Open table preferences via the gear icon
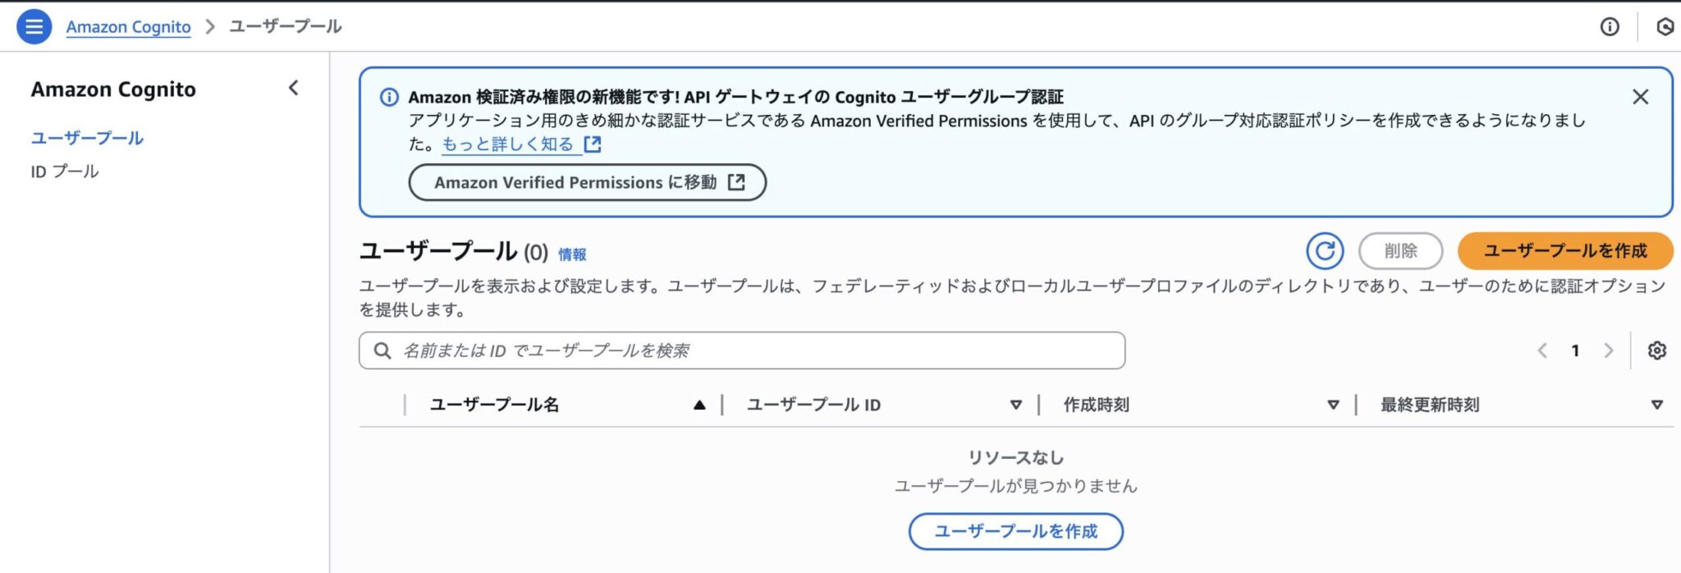1681x573 pixels. (1657, 350)
